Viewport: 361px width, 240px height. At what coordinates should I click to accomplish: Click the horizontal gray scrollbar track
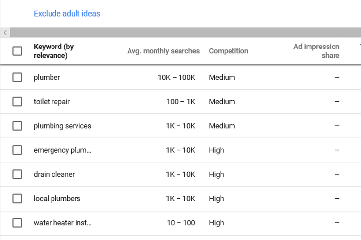(185, 33)
